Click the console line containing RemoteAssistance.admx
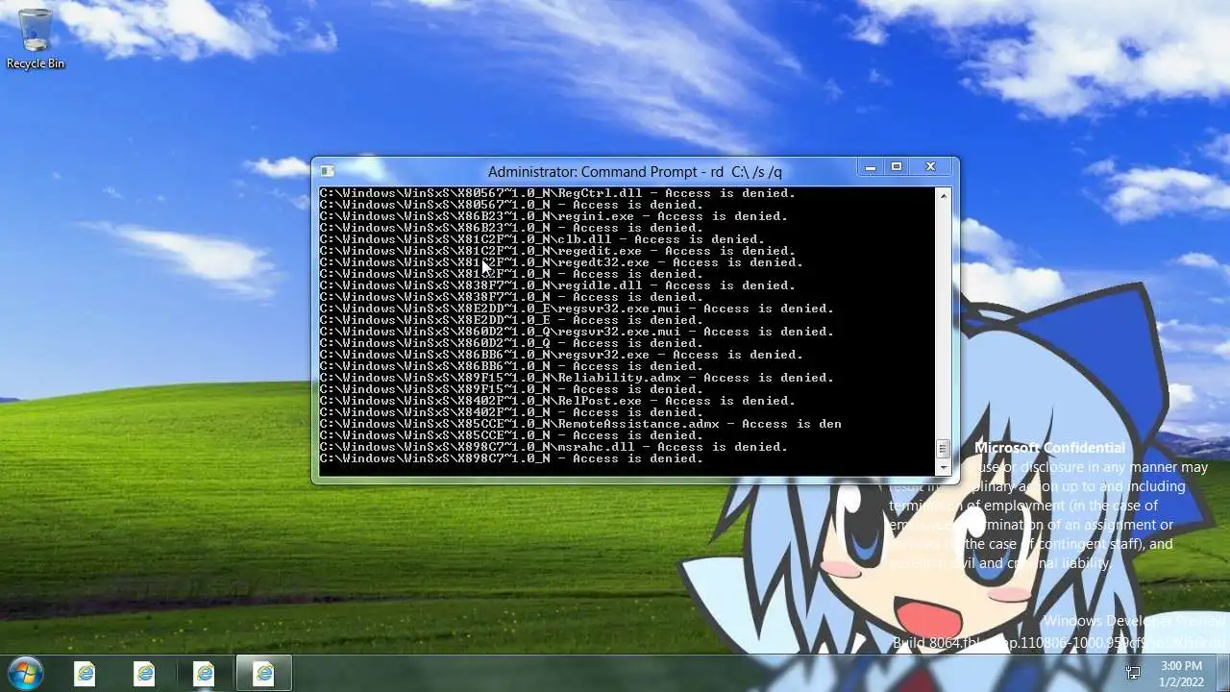Image resolution: width=1230 pixels, height=692 pixels. [580, 424]
